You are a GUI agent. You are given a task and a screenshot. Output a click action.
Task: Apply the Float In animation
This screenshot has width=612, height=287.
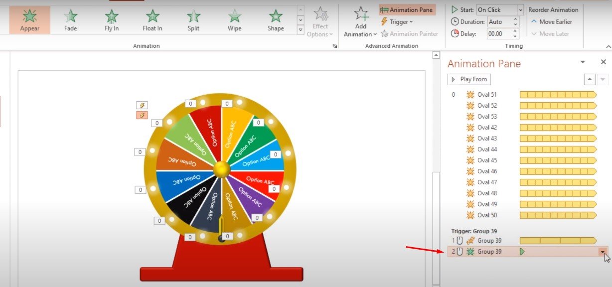[153, 20]
